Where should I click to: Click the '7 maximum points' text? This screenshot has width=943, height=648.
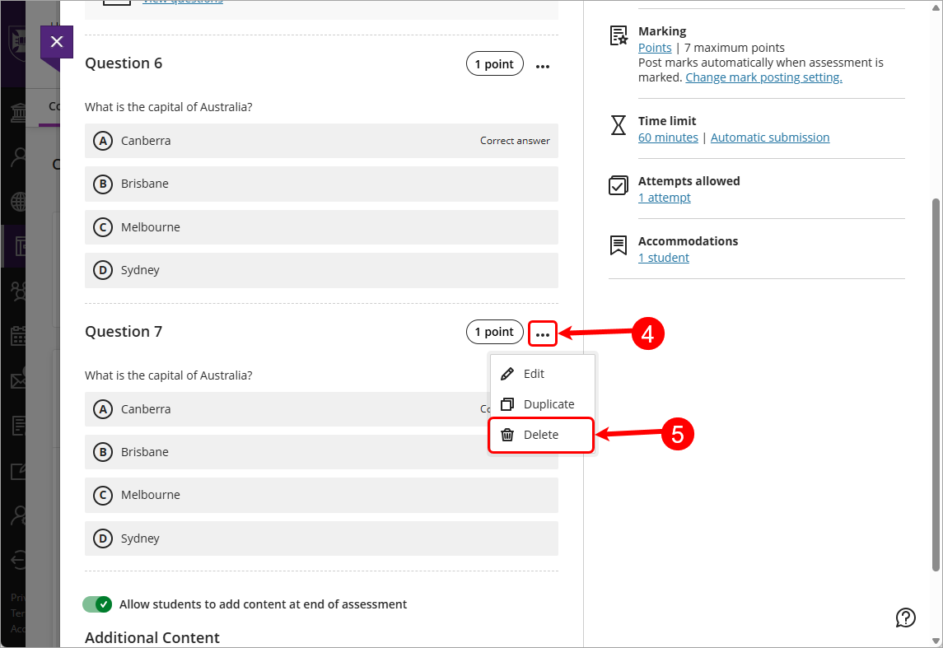click(735, 48)
